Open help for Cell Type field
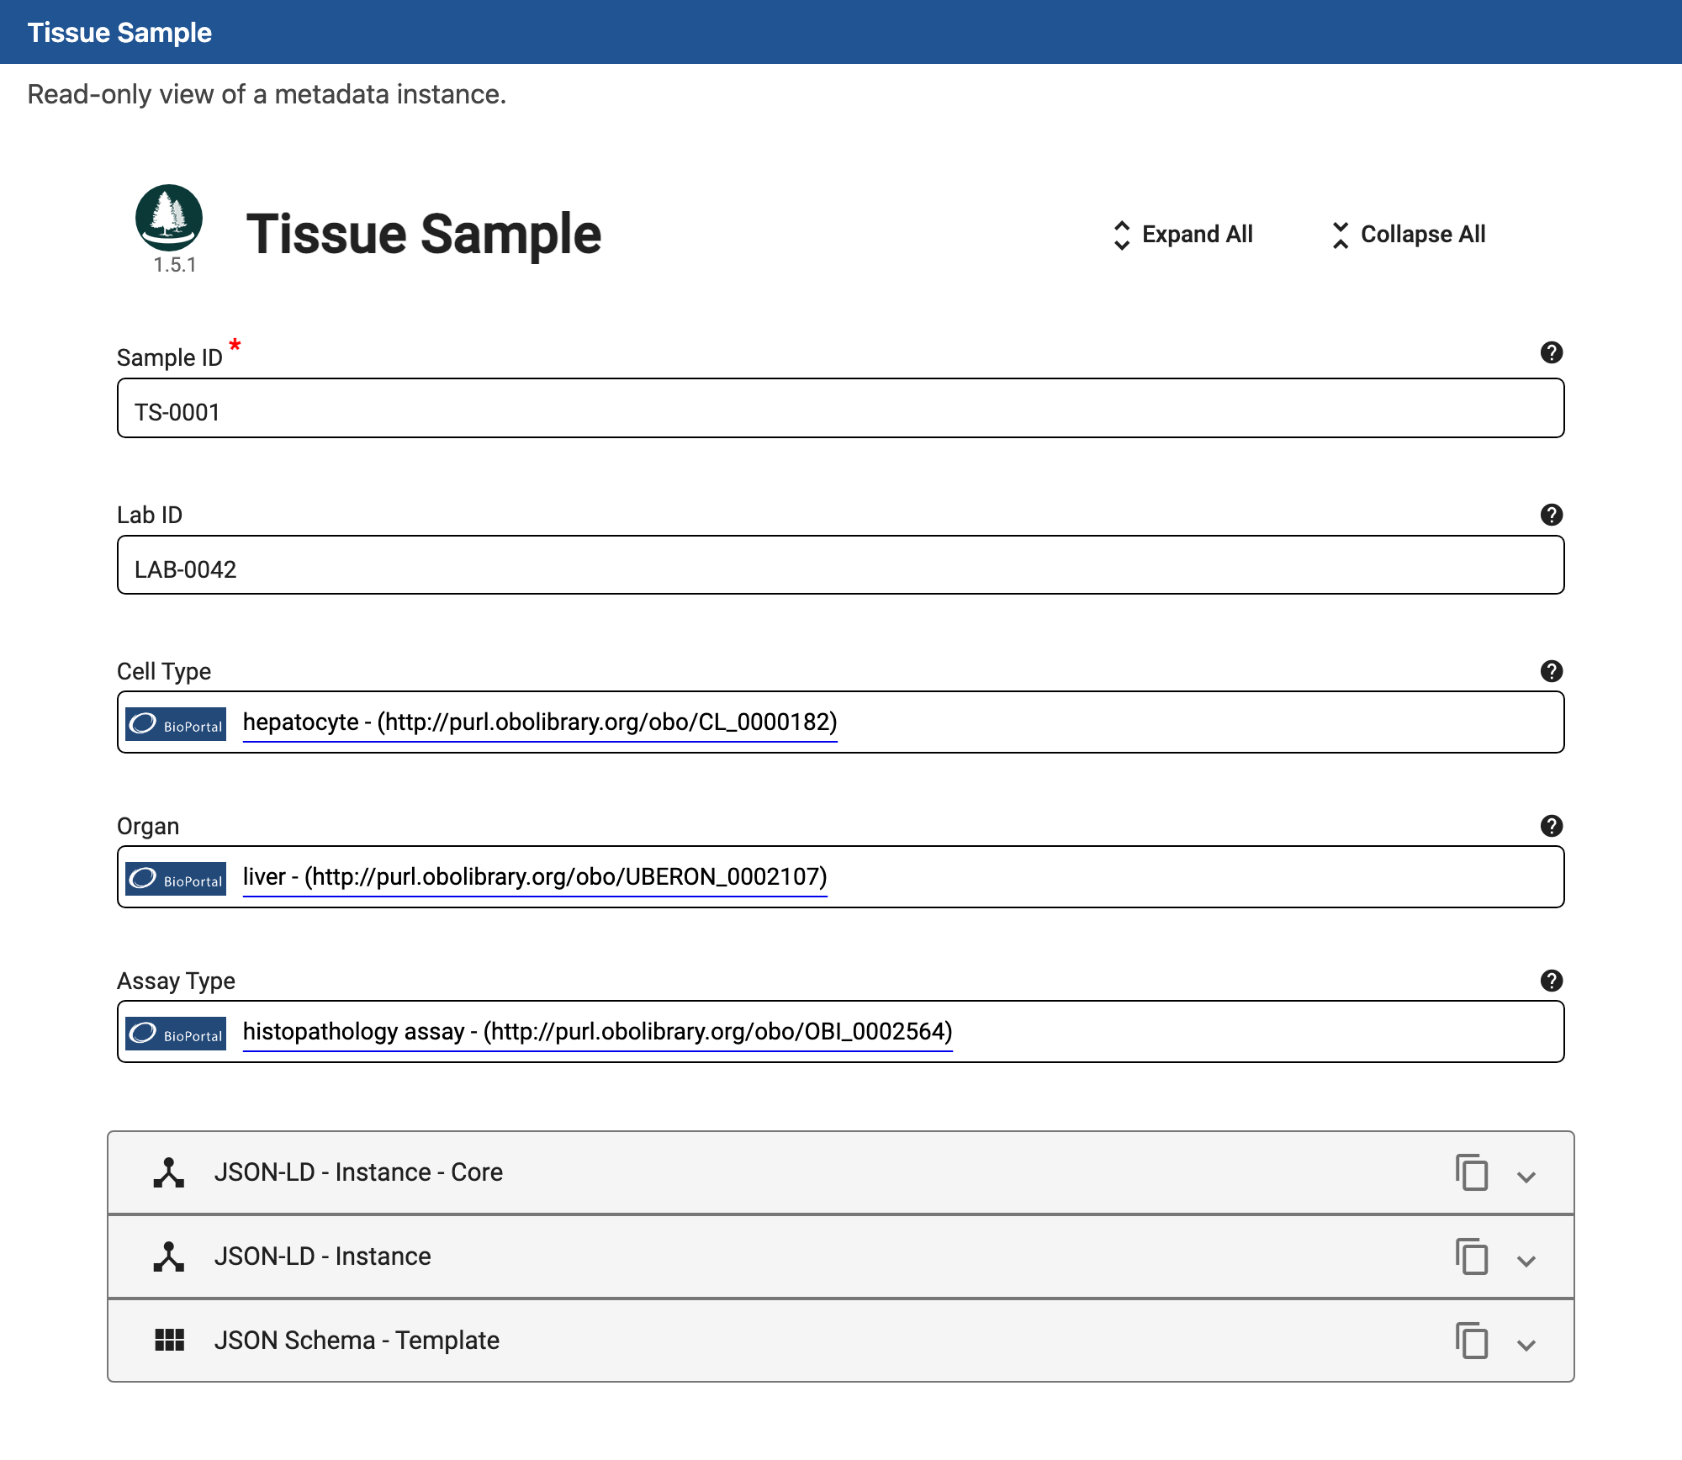This screenshot has height=1460, width=1682. tap(1552, 671)
